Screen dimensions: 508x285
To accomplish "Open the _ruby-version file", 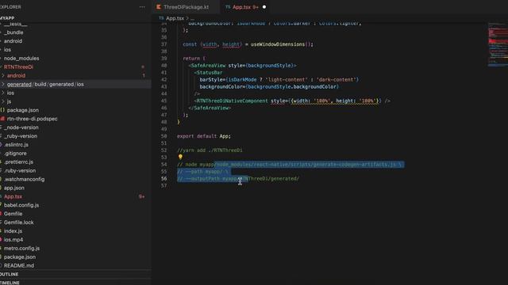I will tap(21, 136).
